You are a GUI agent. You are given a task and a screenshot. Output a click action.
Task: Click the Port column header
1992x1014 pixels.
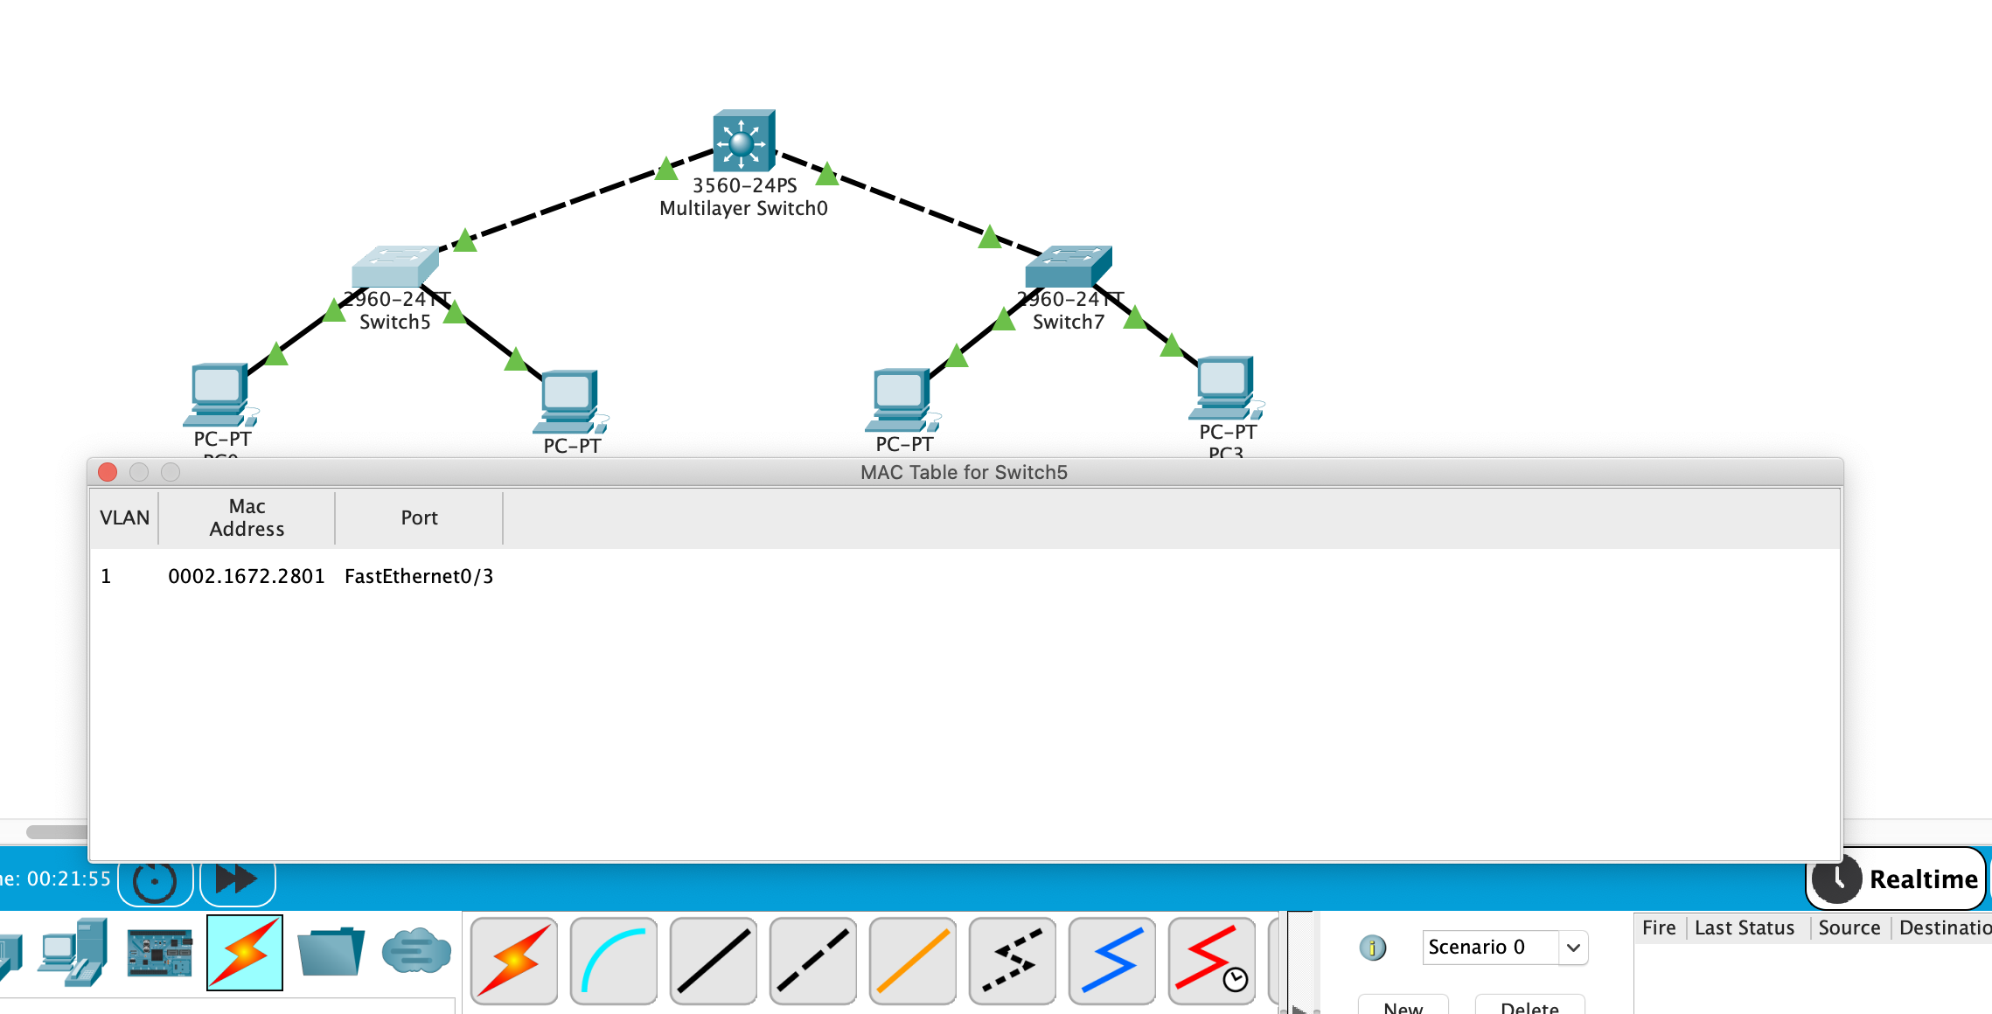pyautogui.click(x=419, y=517)
